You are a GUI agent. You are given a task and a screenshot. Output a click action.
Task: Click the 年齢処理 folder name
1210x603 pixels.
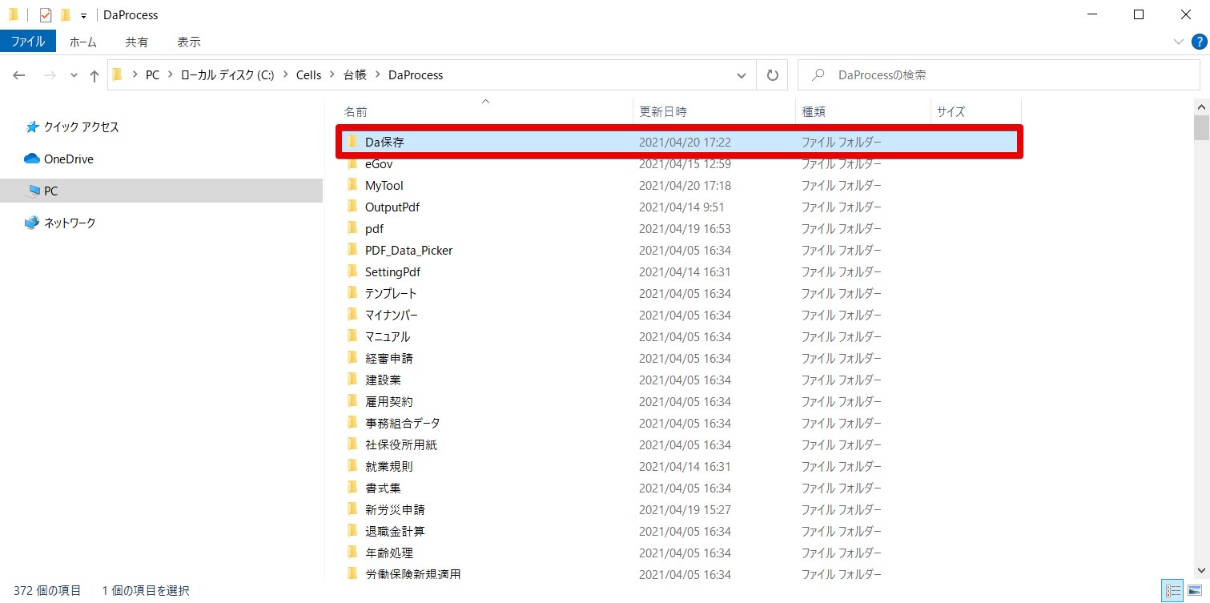389,553
